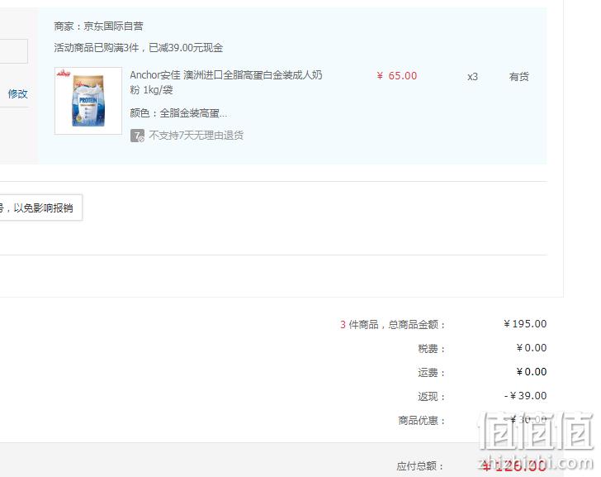The image size is (601, 477).
Task: Click the 税费 ¥0.00 value
Action: point(532,348)
